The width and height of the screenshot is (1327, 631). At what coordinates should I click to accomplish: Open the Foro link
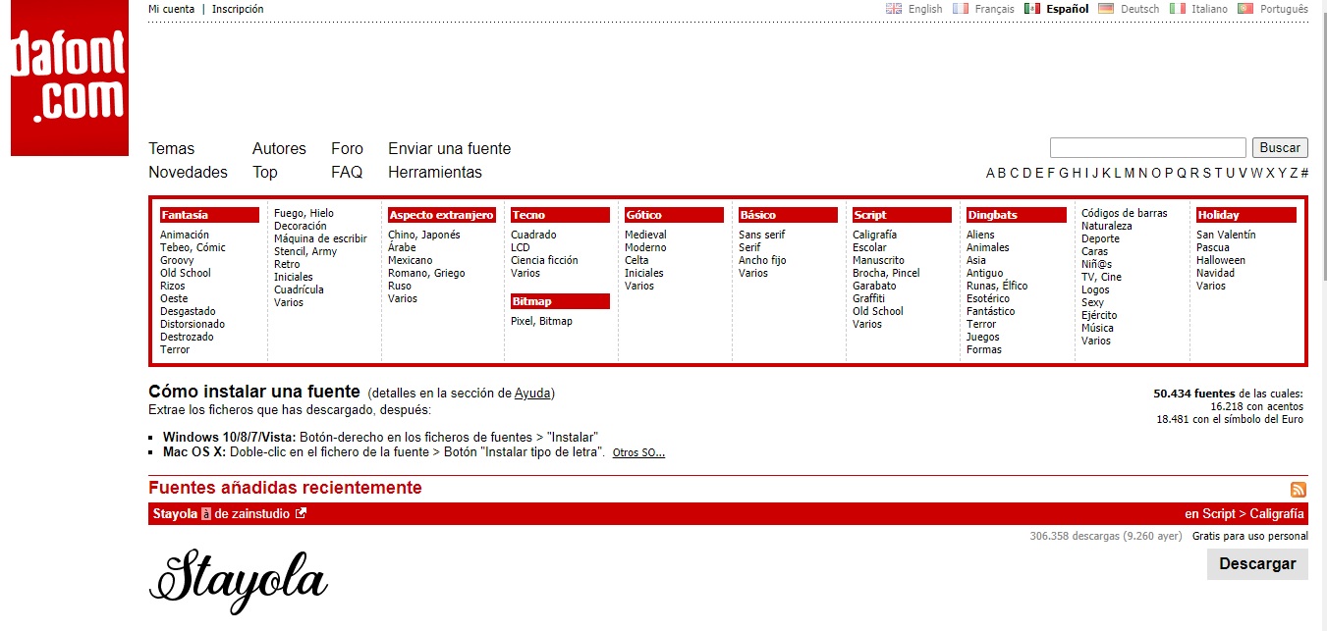(x=347, y=149)
